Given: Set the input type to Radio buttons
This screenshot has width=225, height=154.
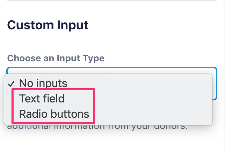Looking at the screenshot, I should click(x=54, y=114).
